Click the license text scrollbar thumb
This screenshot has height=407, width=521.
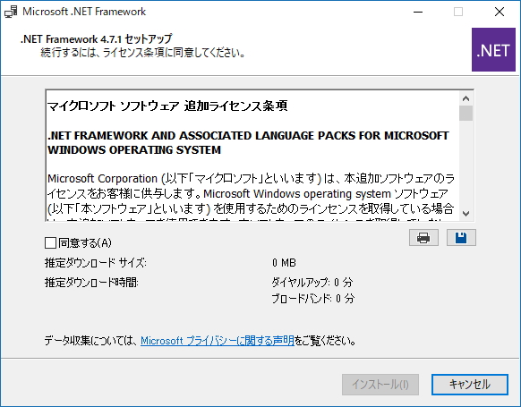point(465,114)
